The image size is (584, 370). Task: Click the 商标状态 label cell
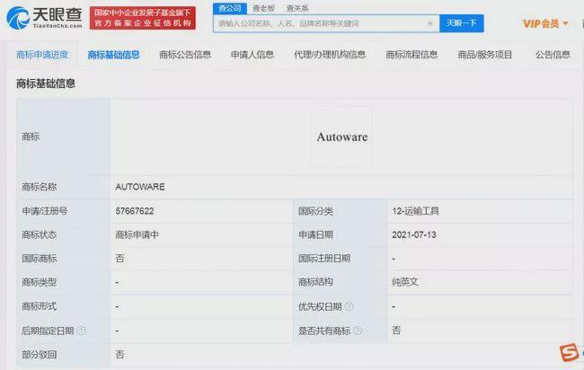pyautogui.click(x=63, y=235)
